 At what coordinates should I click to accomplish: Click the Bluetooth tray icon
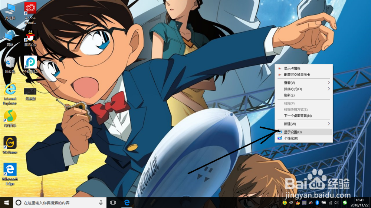(317, 202)
